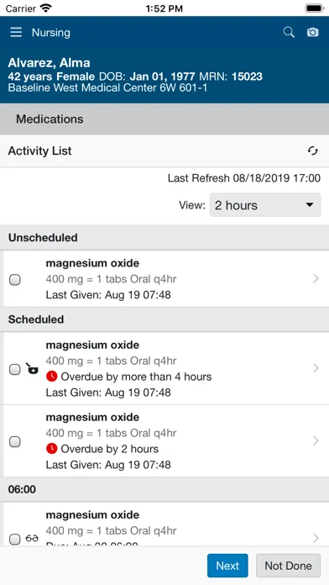Tap the glasses icon in the 06:00 section

coord(32,539)
